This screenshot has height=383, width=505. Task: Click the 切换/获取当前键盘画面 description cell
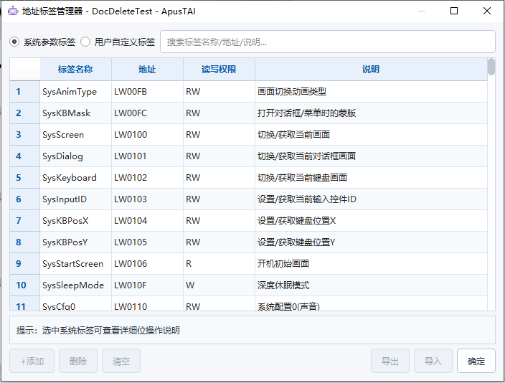click(371, 177)
